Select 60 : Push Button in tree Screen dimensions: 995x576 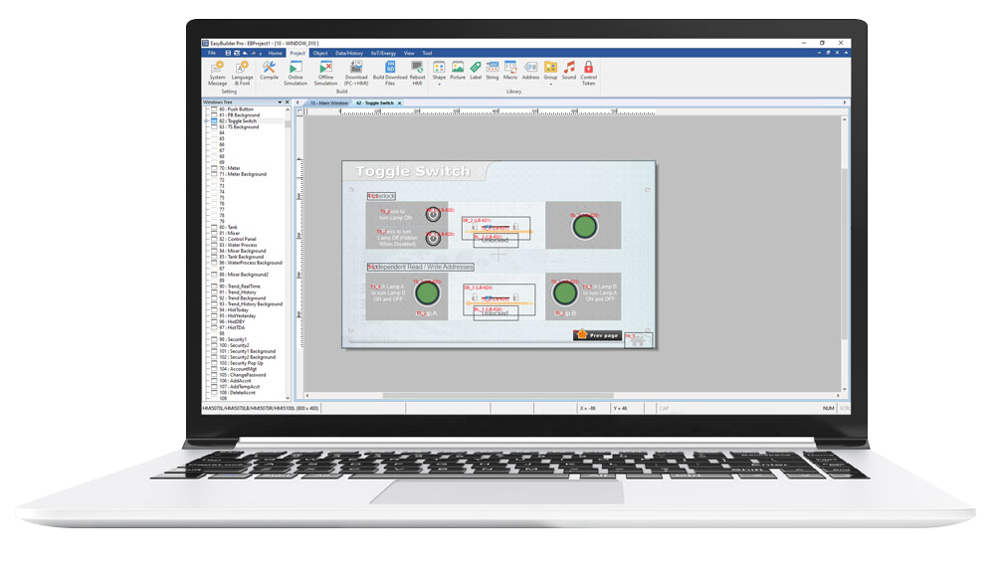(236, 109)
